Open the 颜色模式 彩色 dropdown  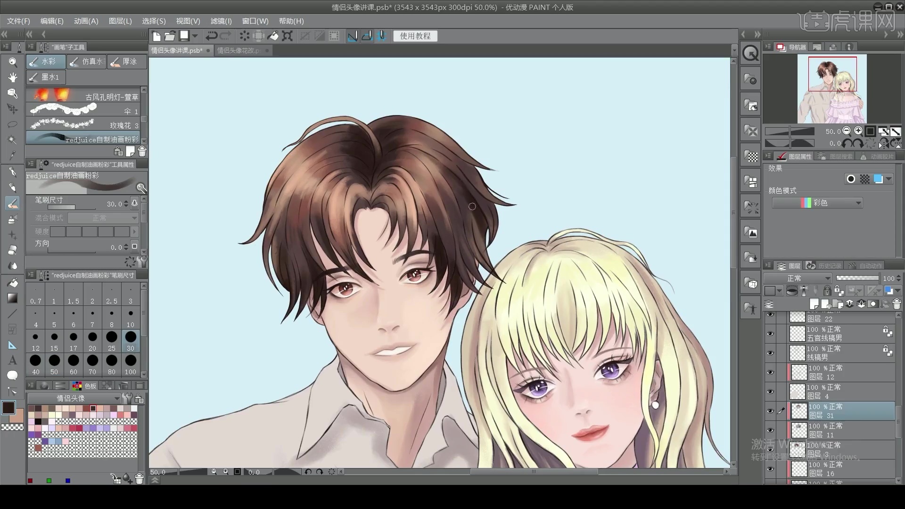click(817, 203)
